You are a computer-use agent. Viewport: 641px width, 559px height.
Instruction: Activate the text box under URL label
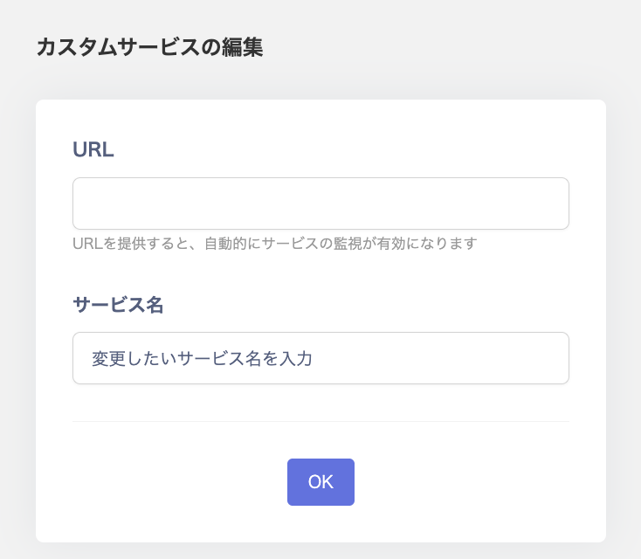coord(320,204)
